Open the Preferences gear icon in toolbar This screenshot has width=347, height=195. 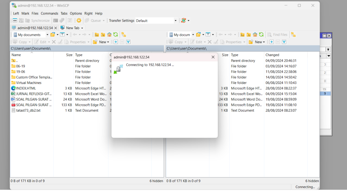(79, 21)
